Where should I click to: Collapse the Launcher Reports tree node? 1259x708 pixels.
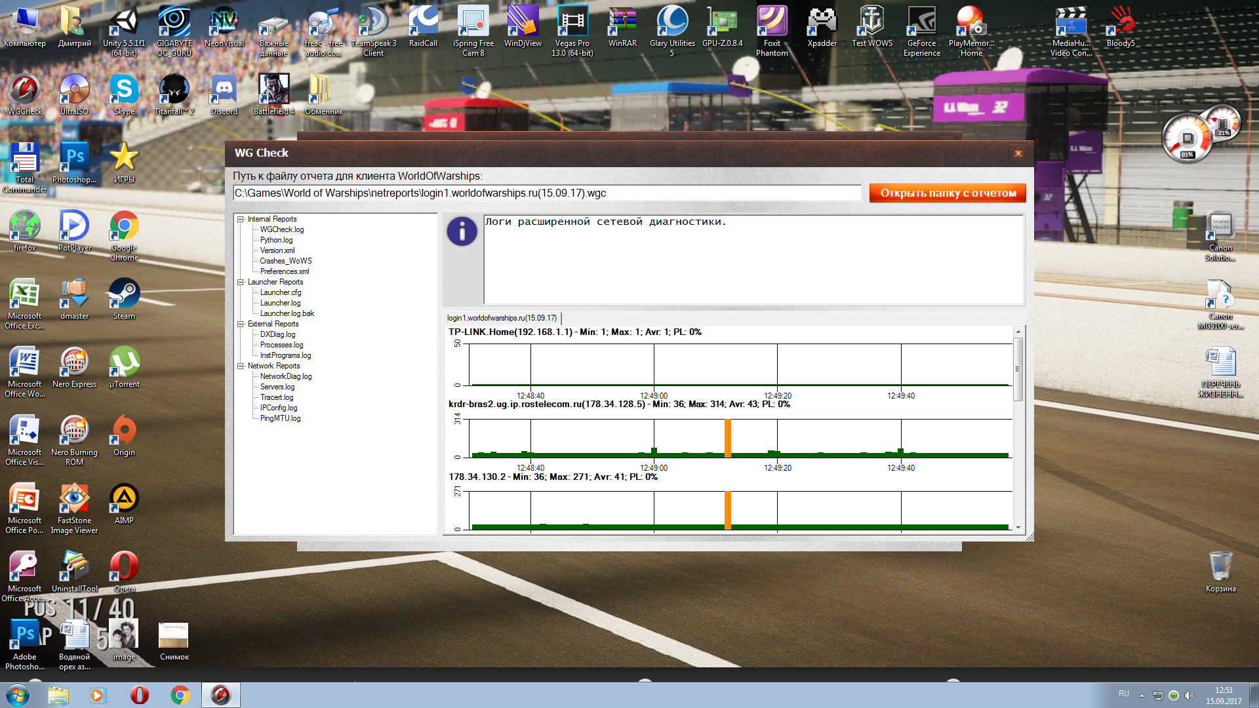point(241,282)
